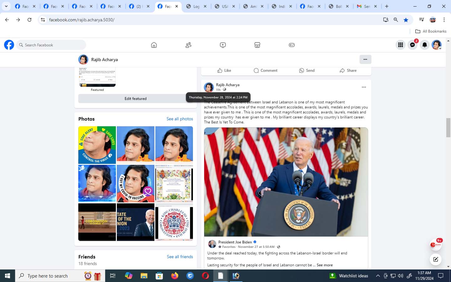Open the Video (Watch) icon
Screen dimensions: 451x282
pos(223,45)
